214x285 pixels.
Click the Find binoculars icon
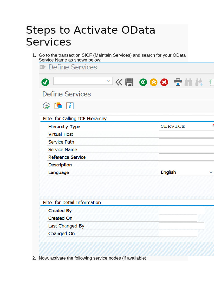coord(188,82)
